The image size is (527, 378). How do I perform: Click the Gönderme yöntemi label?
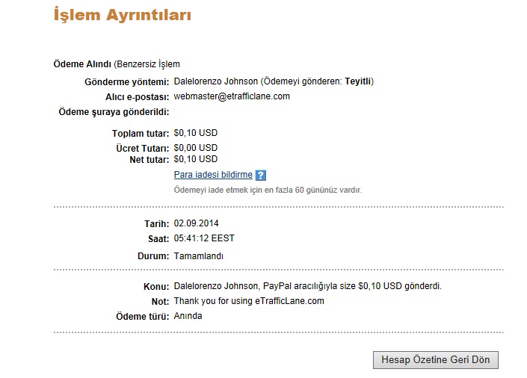(x=127, y=82)
